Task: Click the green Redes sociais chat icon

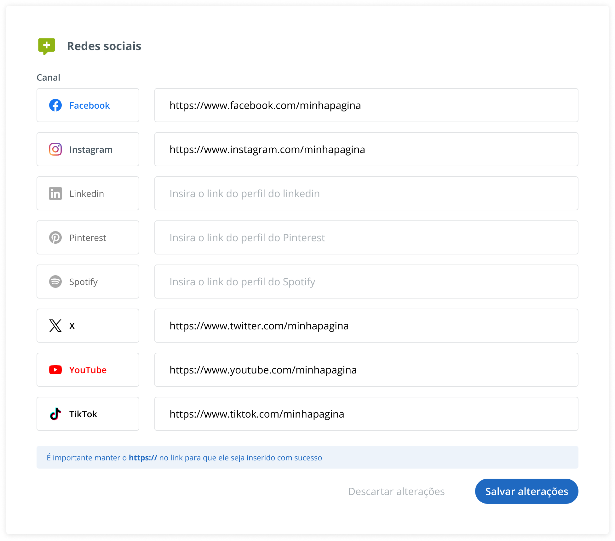Action: (x=47, y=46)
